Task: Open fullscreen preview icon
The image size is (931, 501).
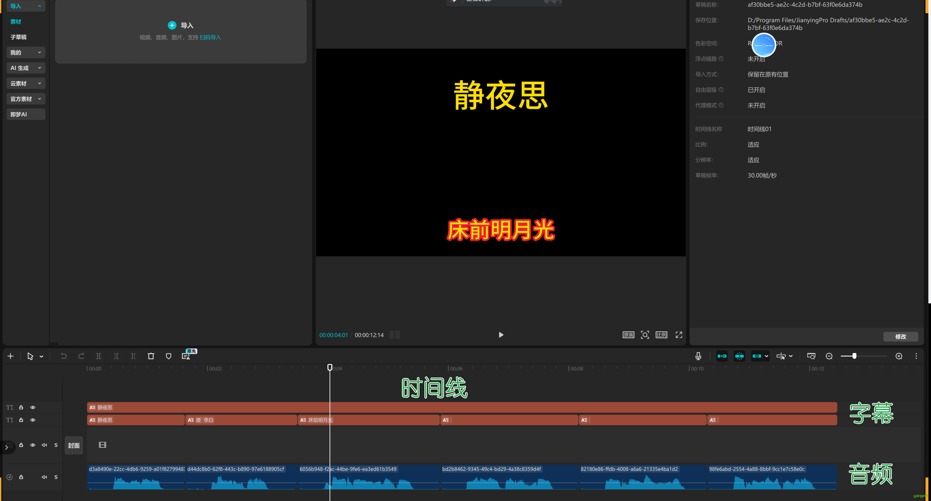Action: click(679, 335)
